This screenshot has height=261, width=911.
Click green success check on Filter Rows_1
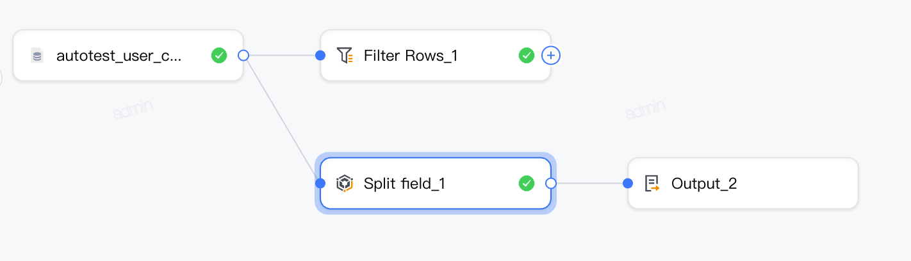tap(527, 56)
